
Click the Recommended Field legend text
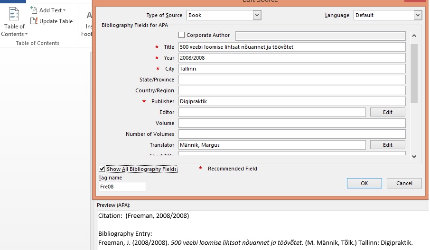(x=233, y=169)
